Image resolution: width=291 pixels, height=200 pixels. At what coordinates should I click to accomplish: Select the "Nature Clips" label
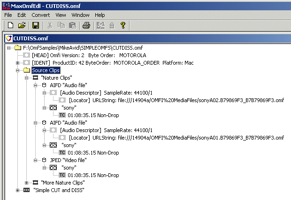[x=56, y=78]
